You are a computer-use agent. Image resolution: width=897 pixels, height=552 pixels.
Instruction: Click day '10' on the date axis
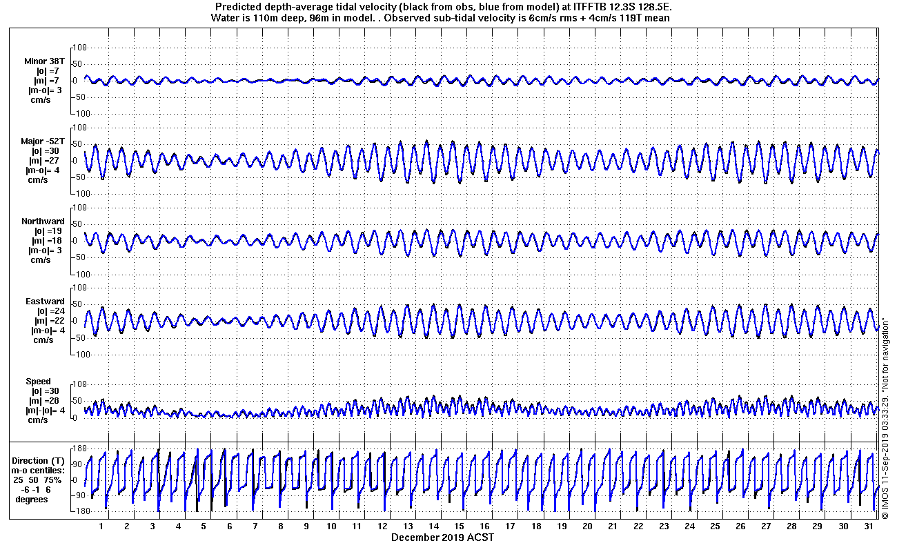point(331,526)
